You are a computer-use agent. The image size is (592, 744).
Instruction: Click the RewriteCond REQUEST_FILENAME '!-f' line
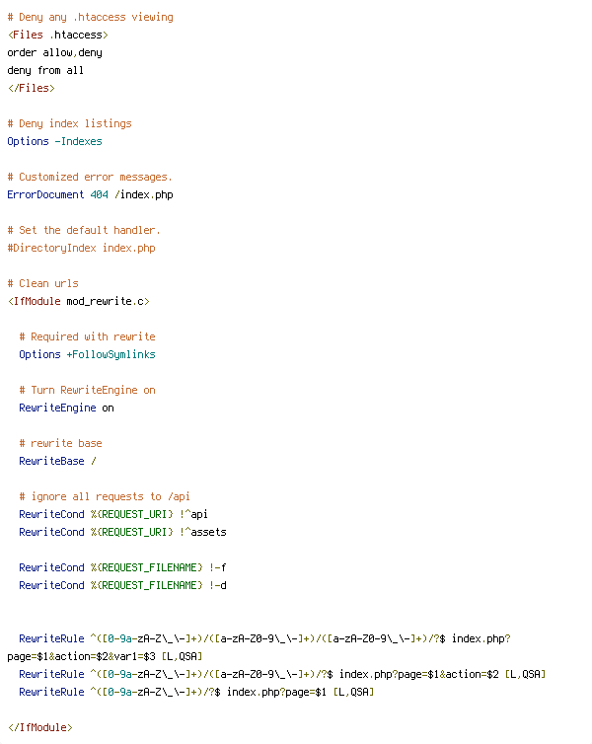[x=123, y=568]
